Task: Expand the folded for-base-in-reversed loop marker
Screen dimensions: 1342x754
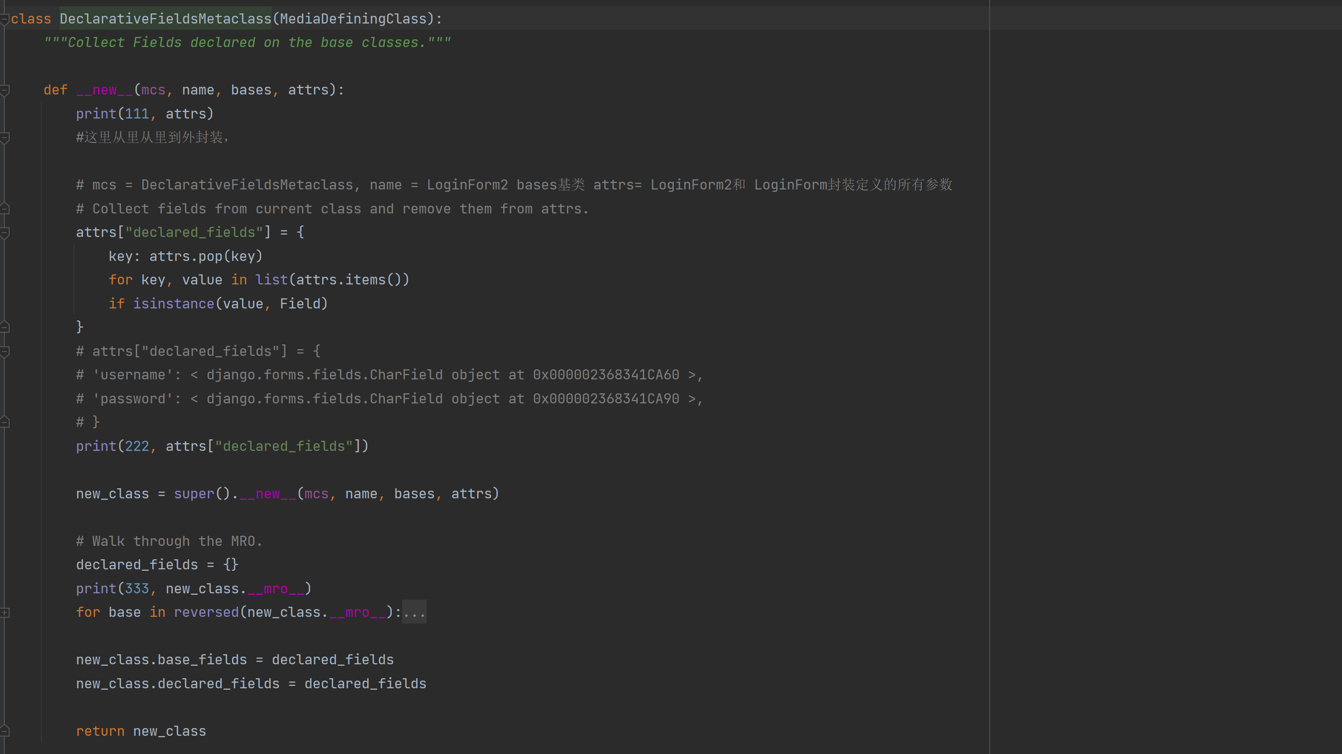Action: [5, 613]
